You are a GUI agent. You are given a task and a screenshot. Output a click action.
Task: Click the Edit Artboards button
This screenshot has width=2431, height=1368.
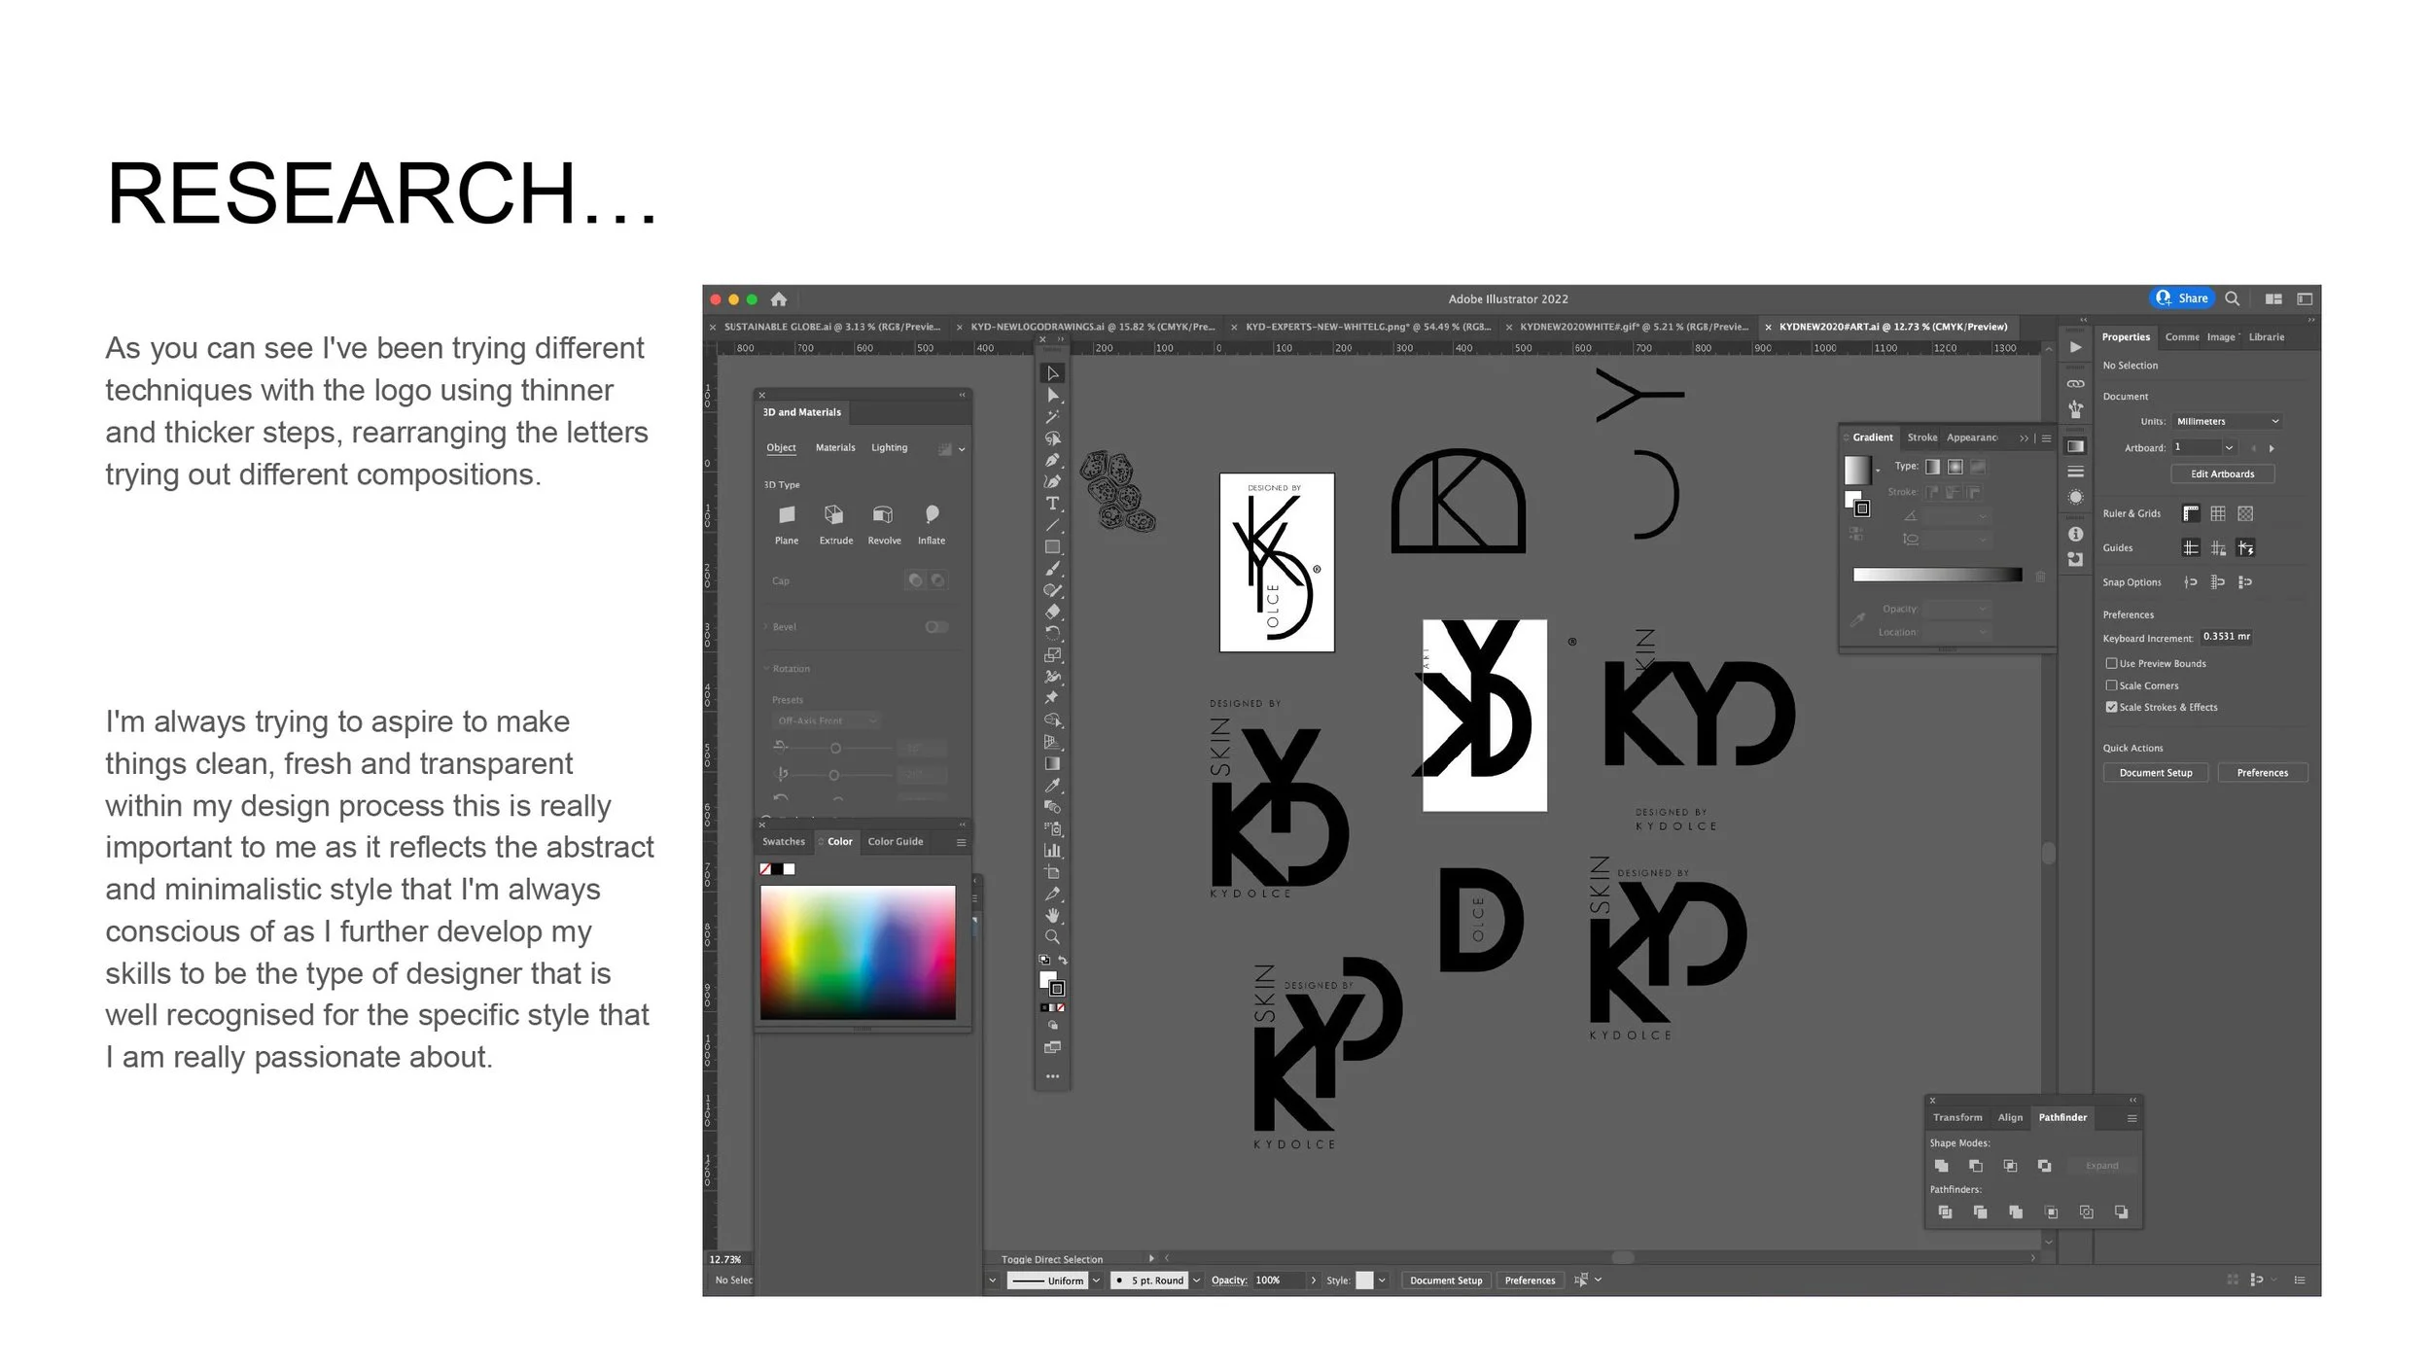pos(2222,474)
